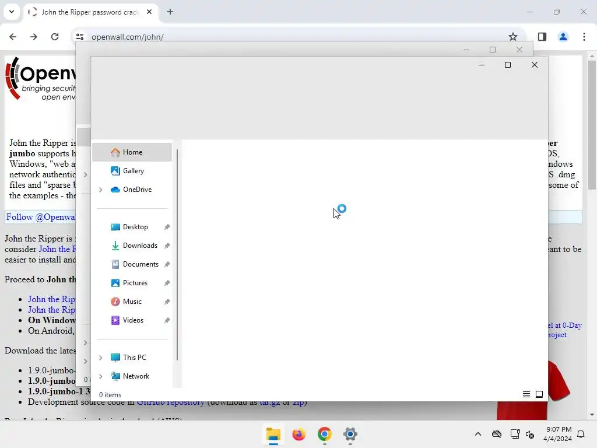The image size is (597, 448).
Task: Click the '0 items' status text
Action: [x=110, y=395]
